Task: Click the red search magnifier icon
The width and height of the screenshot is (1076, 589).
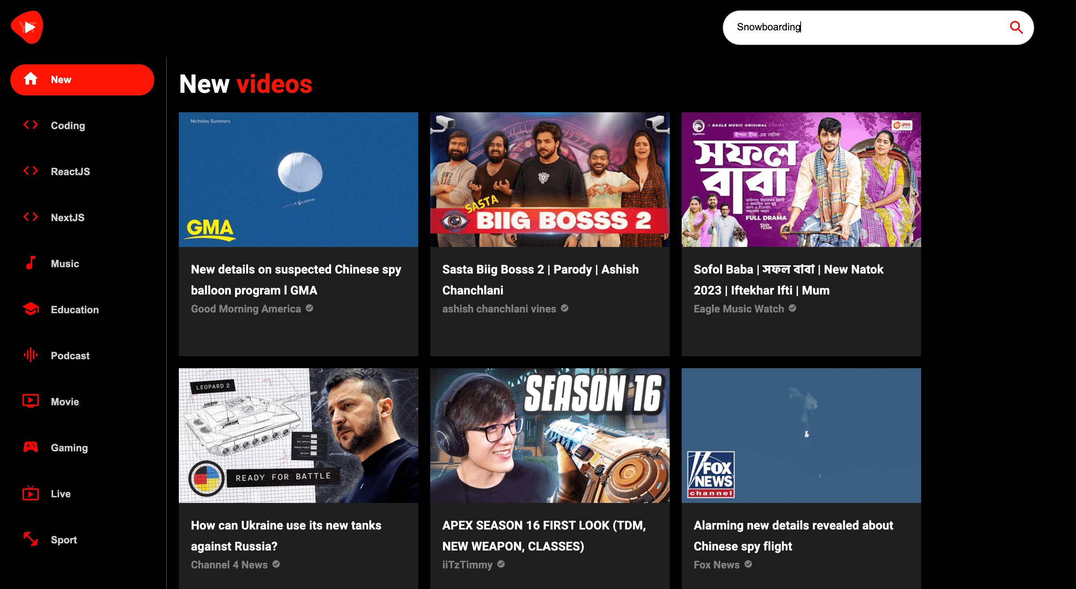Action: pyautogui.click(x=1016, y=27)
